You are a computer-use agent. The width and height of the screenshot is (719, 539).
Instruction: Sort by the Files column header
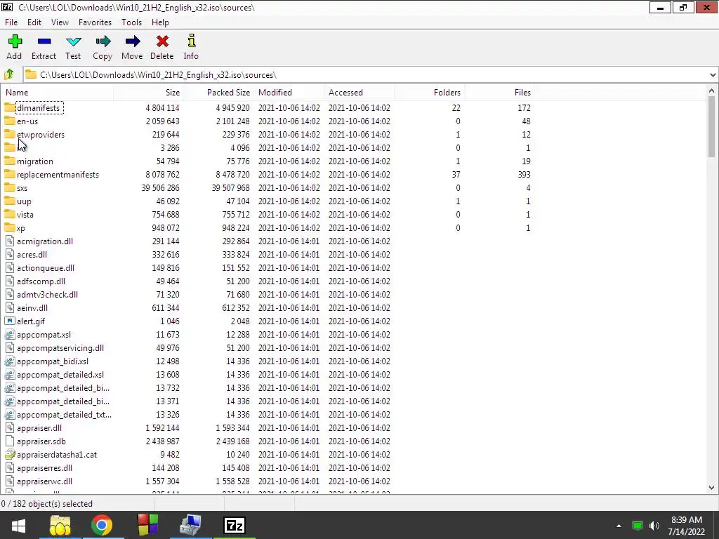click(x=500, y=92)
